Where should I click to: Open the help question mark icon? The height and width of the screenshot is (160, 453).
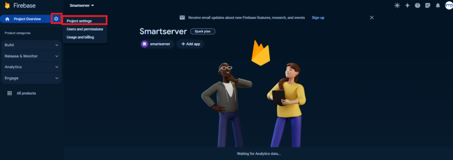tap(418, 5)
